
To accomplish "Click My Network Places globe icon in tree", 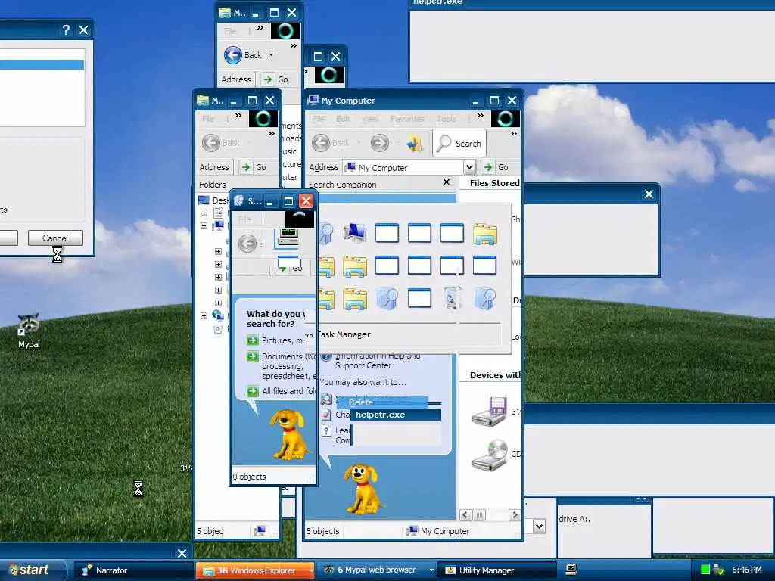I will [x=218, y=315].
